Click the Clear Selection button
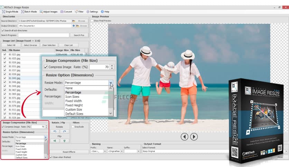This screenshot has height=167, width=289. (x=49, y=45)
